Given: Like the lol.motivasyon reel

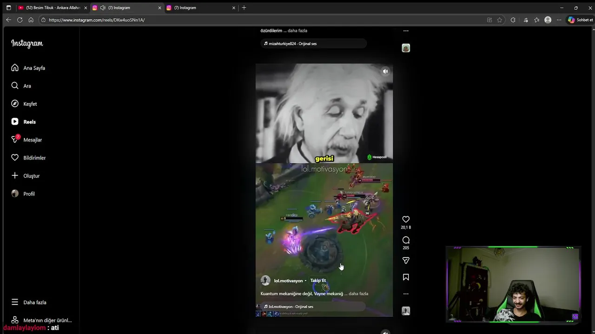Looking at the screenshot, I should click(406, 219).
